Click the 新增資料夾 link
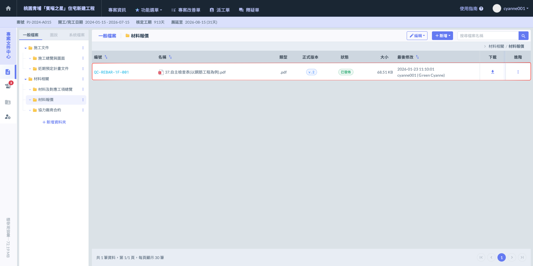533x266 pixels. [x=54, y=122]
